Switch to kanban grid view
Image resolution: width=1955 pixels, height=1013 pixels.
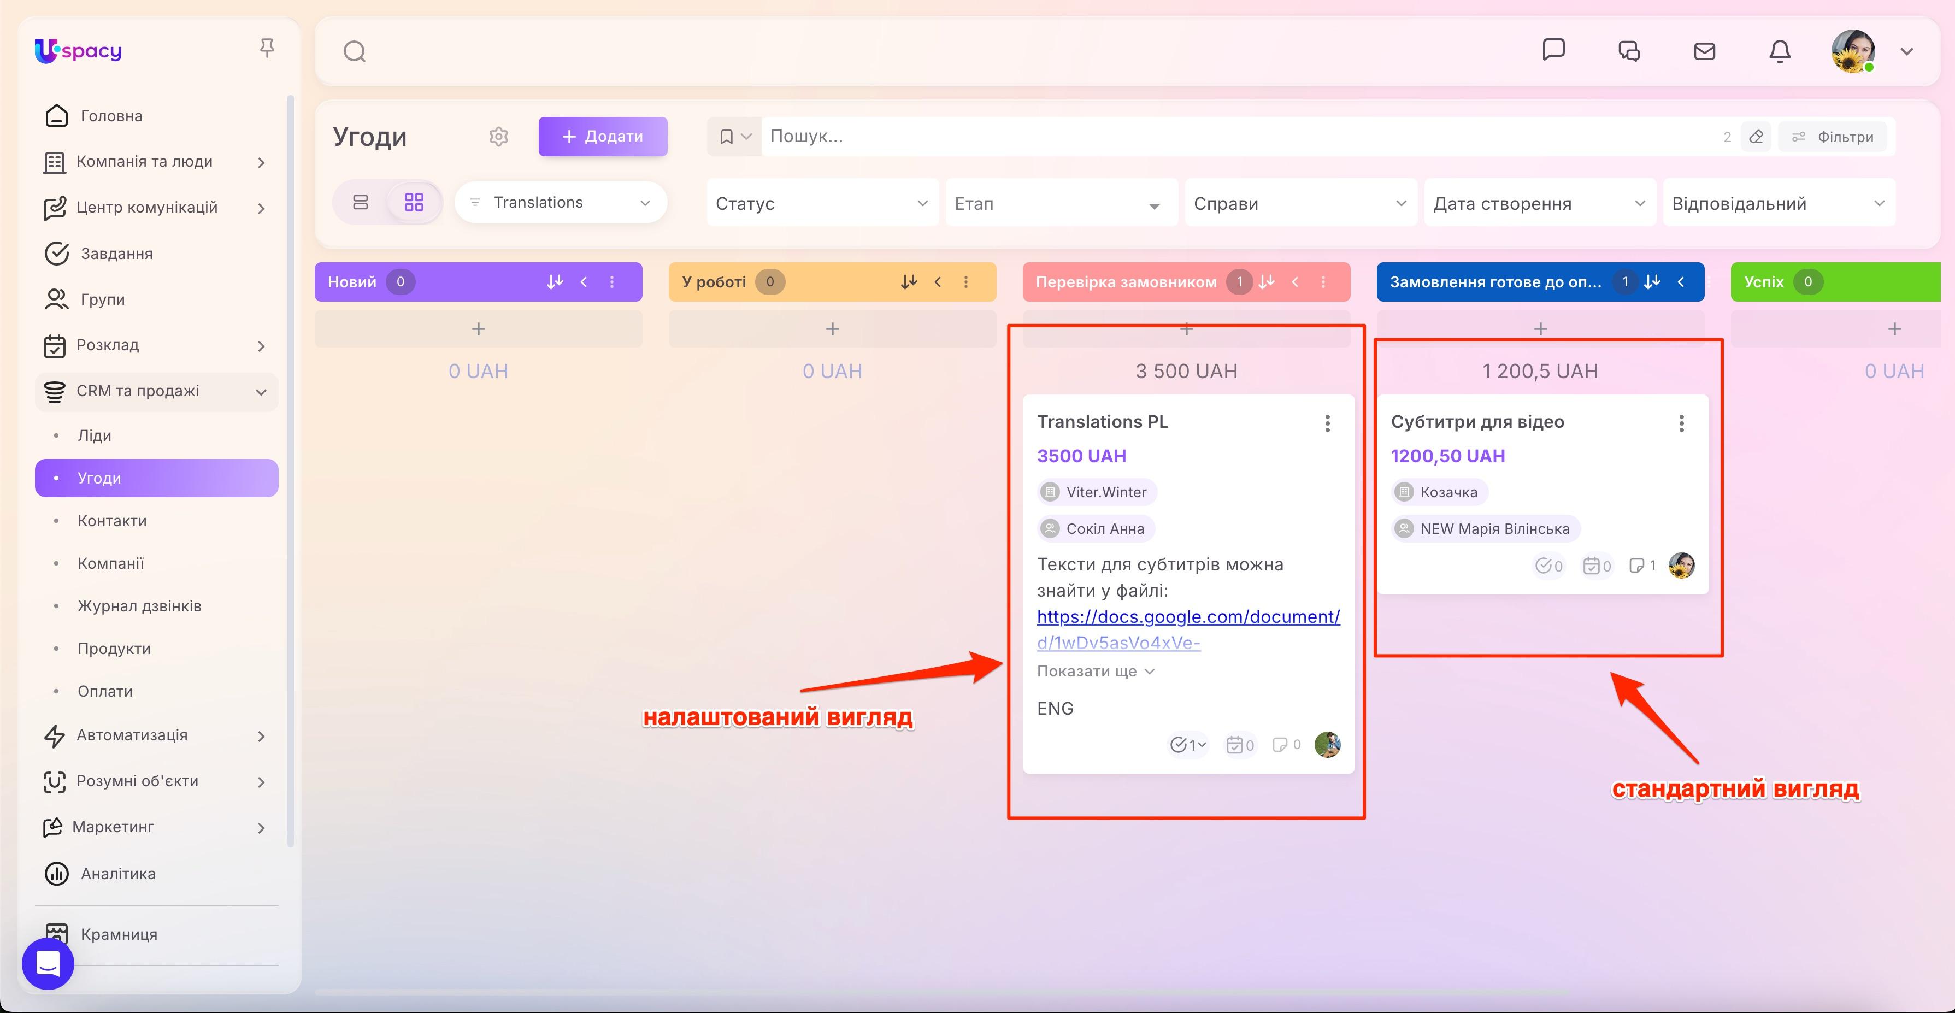(414, 202)
